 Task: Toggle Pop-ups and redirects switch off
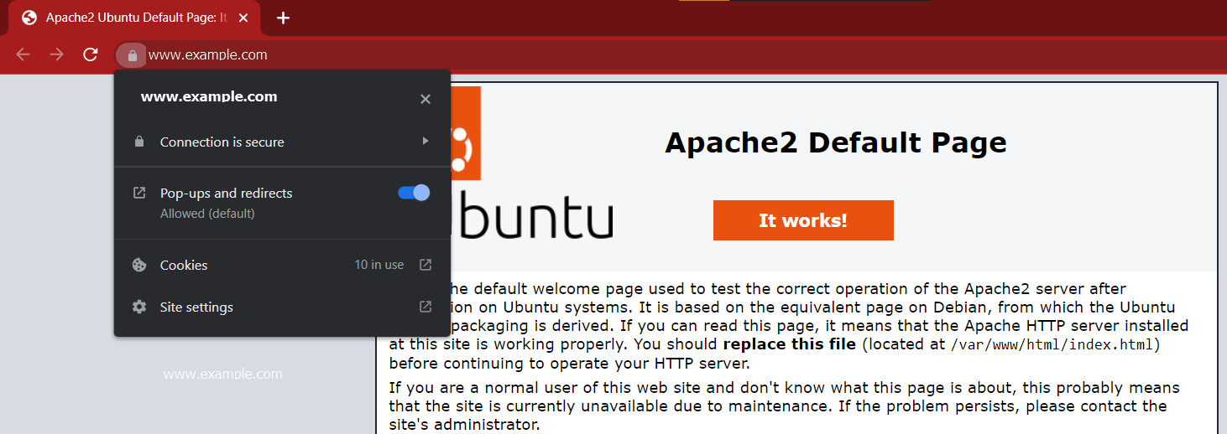coord(414,193)
